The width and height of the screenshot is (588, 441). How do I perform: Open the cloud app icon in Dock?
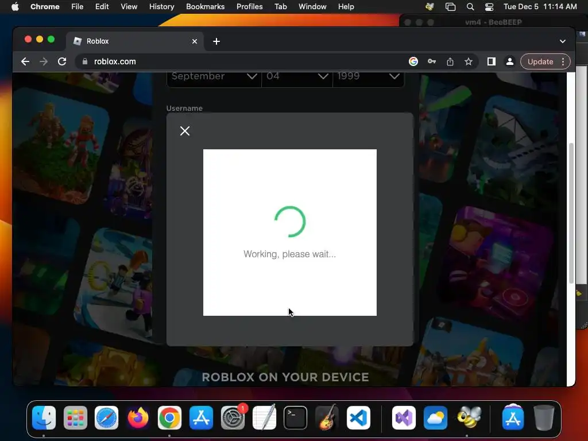click(x=435, y=417)
